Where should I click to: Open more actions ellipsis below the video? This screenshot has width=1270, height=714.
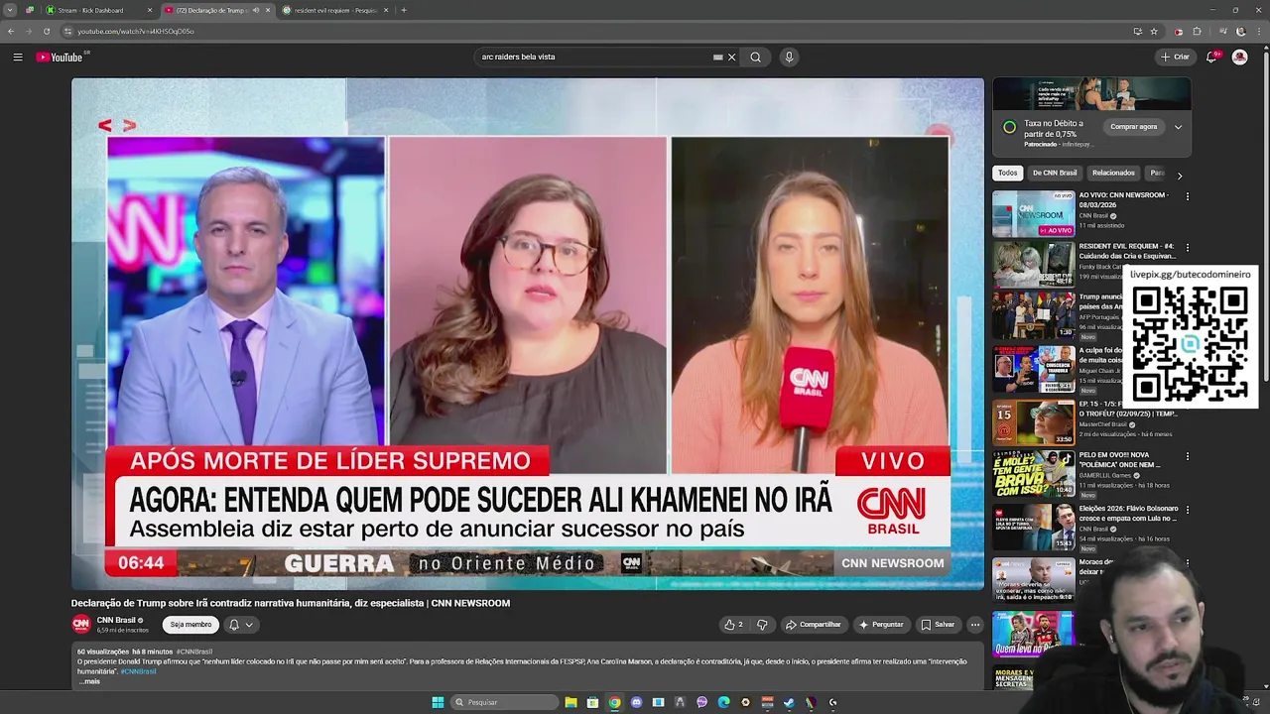974,625
